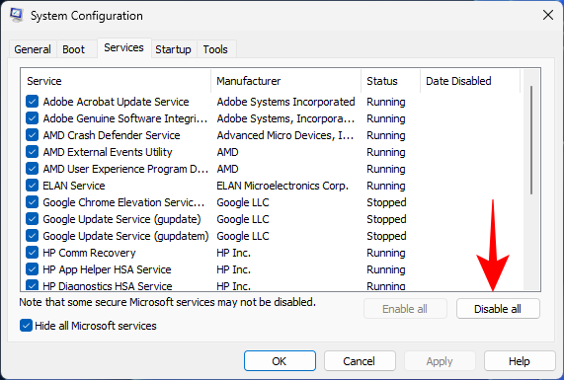Sort by the Status column header
The image size is (564, 380).
[390, 81]
